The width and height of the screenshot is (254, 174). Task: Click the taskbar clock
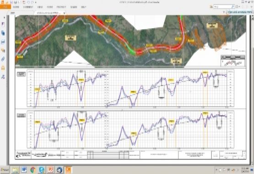245,170
